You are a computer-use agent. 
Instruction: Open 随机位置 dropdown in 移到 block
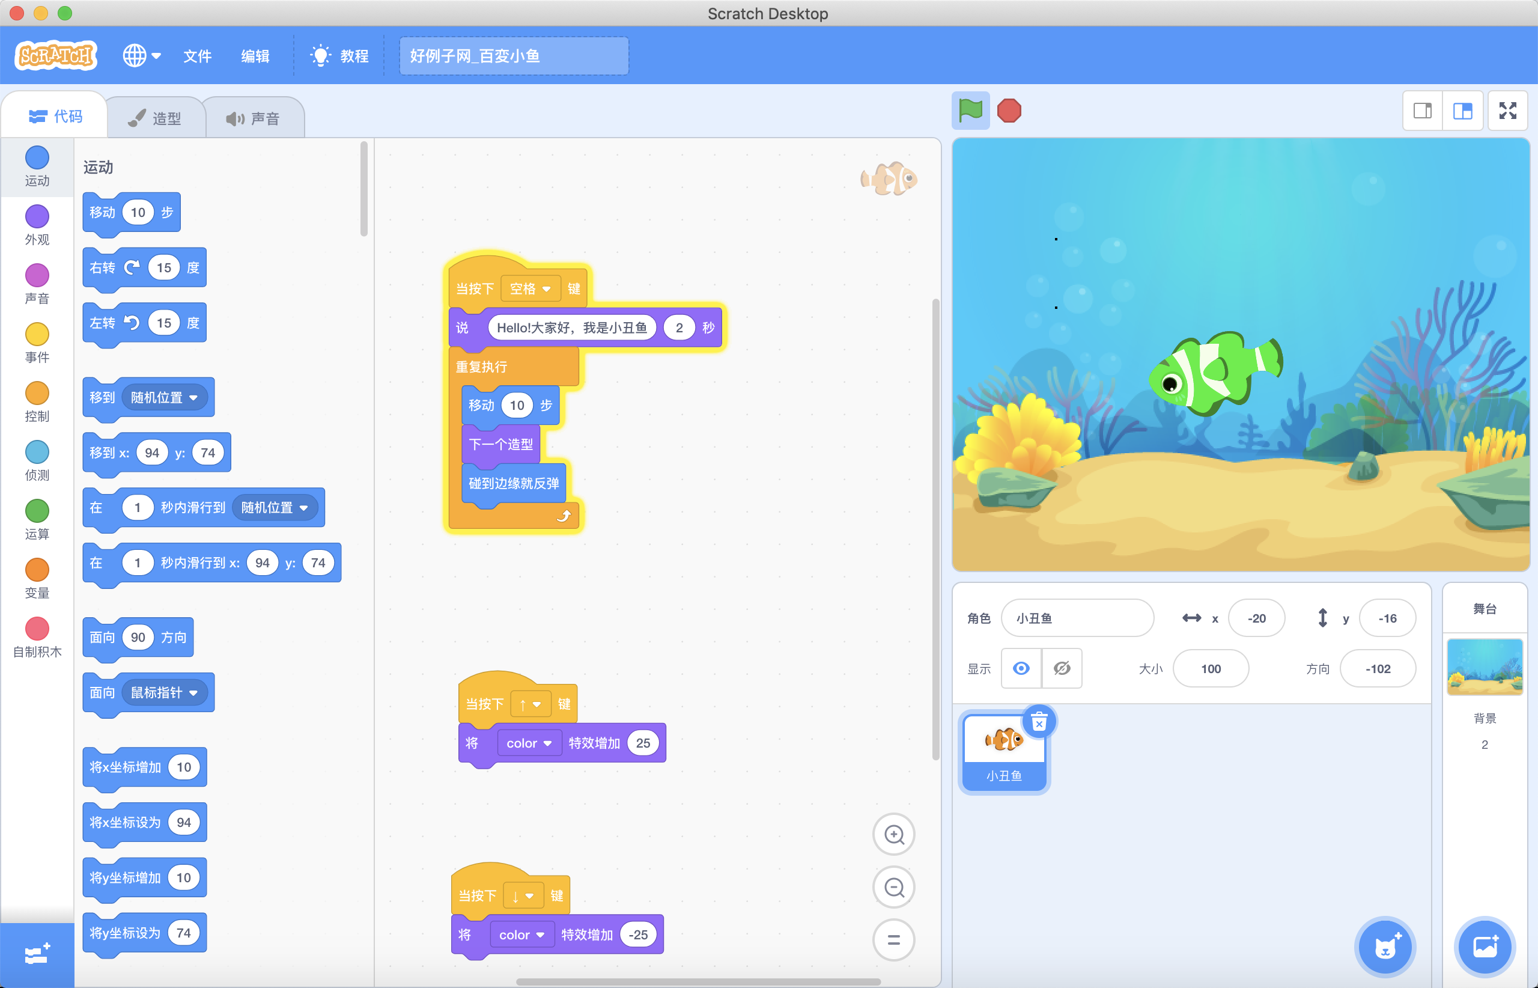pyautogui.click(x=164, y=398)
